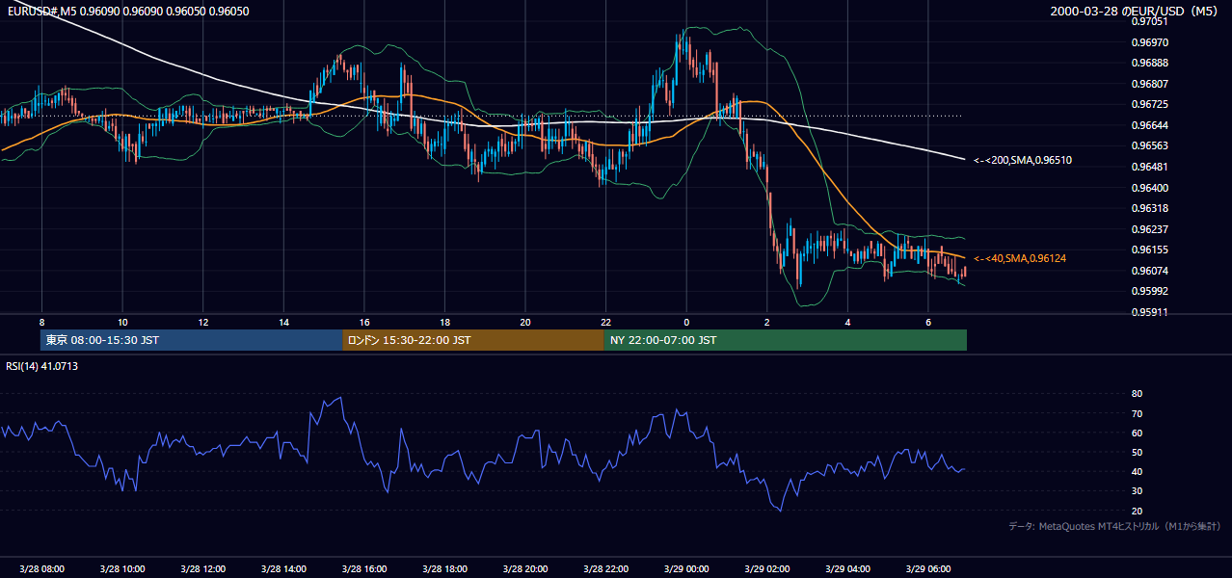Click RSI scale value 20
The height and width of the screenshot is (578, 1232).
pos(1137,511)
